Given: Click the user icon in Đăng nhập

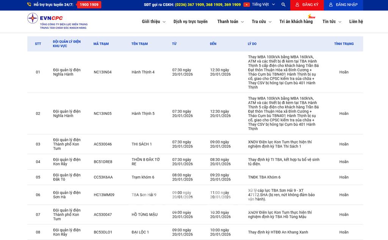Looking at the screenshot, I should 331,5.
